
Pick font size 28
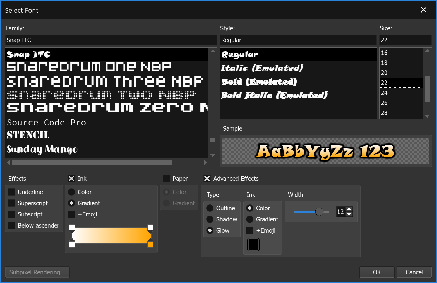point(401,113)
